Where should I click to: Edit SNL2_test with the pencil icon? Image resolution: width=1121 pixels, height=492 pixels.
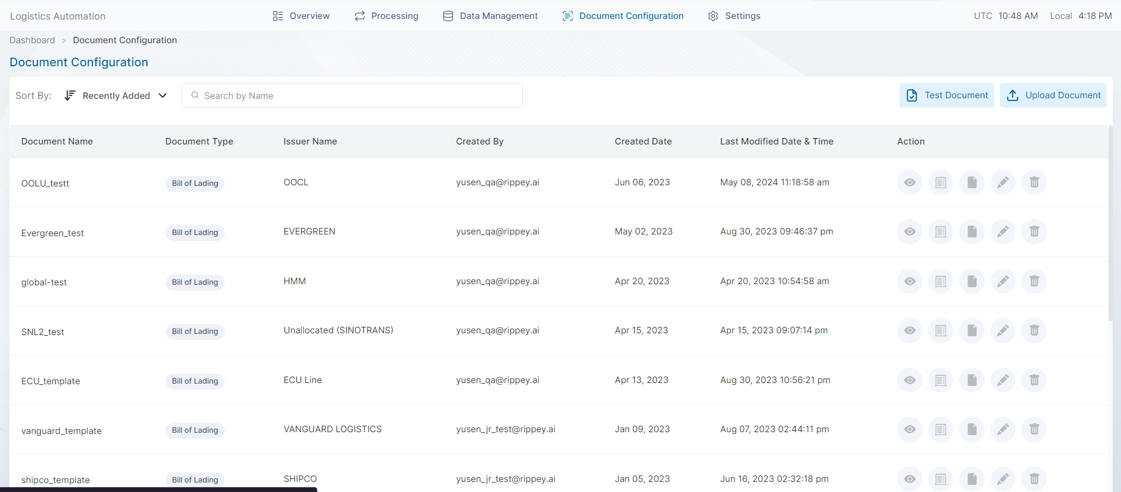(x=1002, y=330)
